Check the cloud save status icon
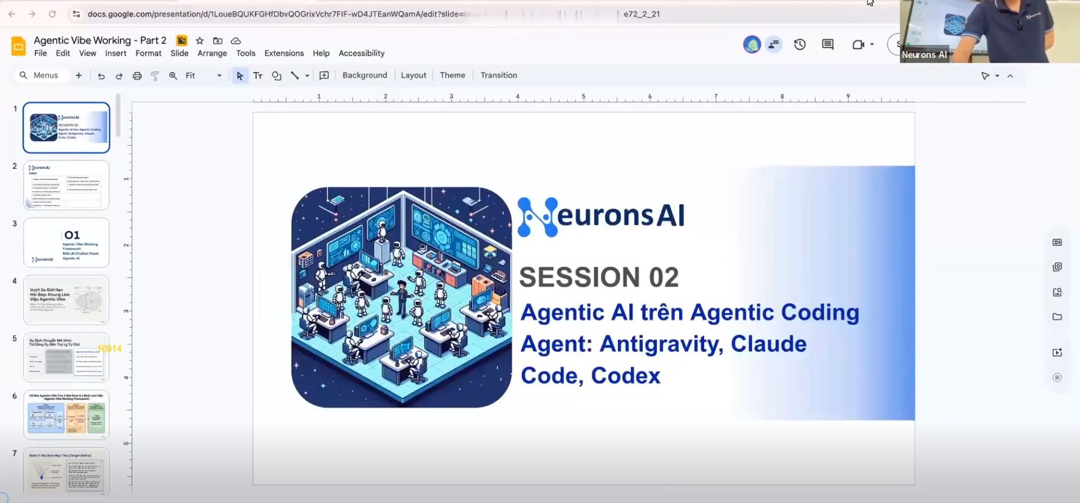 point(235,41)
